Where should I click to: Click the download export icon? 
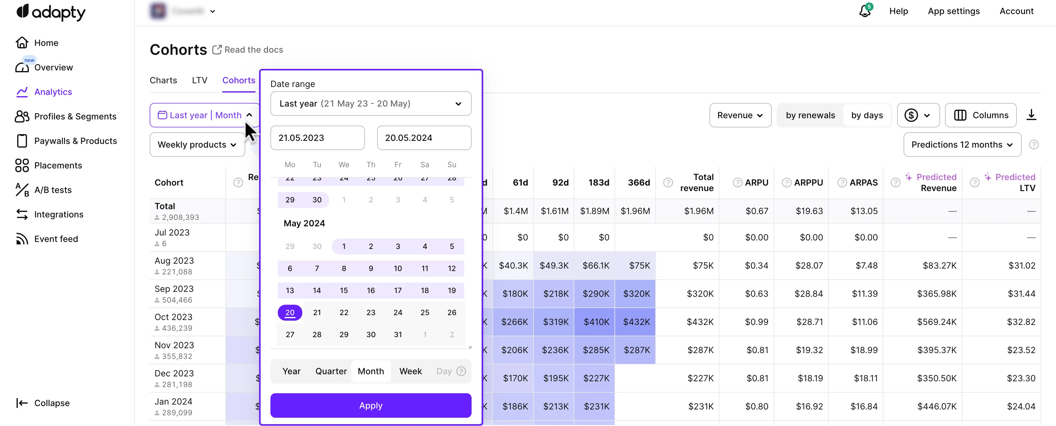click(x=1031, y=115)
